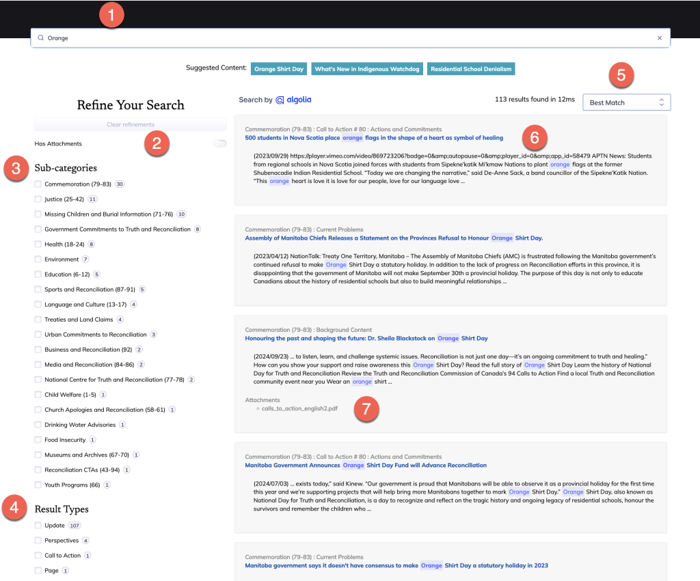Screen dimensions: 700x581
Task: Toggle the Has Attachments switch
Action: point(219,143)
